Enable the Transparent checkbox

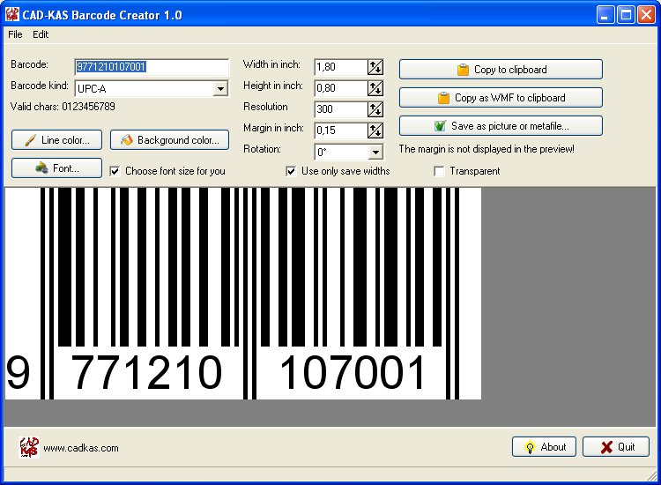click(x=439, y=171)
